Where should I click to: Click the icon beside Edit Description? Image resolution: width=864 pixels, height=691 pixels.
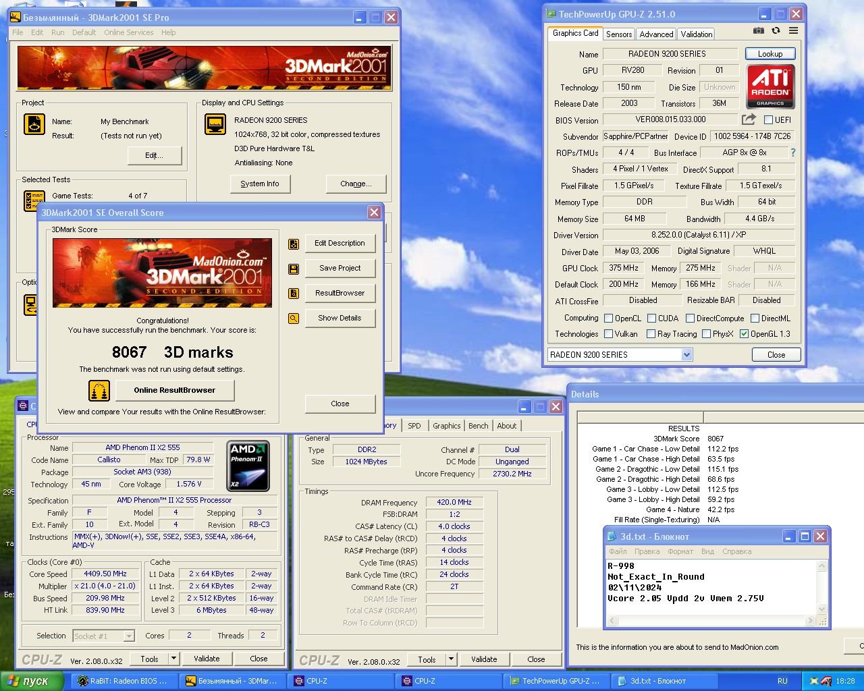point(294,244)
